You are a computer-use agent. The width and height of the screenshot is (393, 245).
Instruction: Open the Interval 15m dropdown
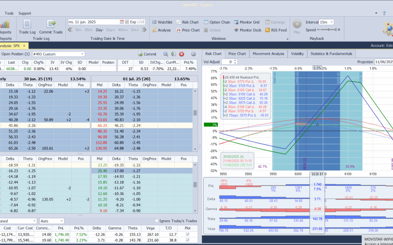coord(332,22)
